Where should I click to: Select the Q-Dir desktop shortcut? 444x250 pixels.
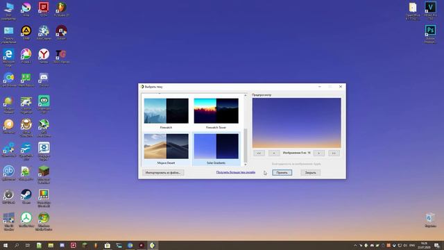tap(44, 9)
